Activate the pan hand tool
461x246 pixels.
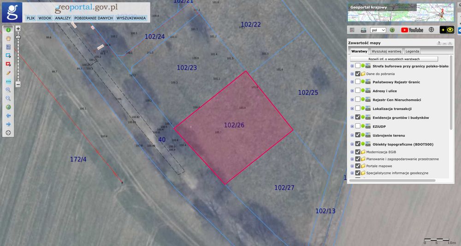coord(8,39)
